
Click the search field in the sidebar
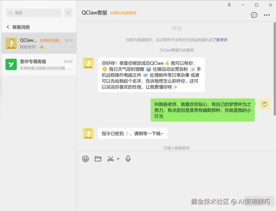pyautogui.click(x=34, y=13)
